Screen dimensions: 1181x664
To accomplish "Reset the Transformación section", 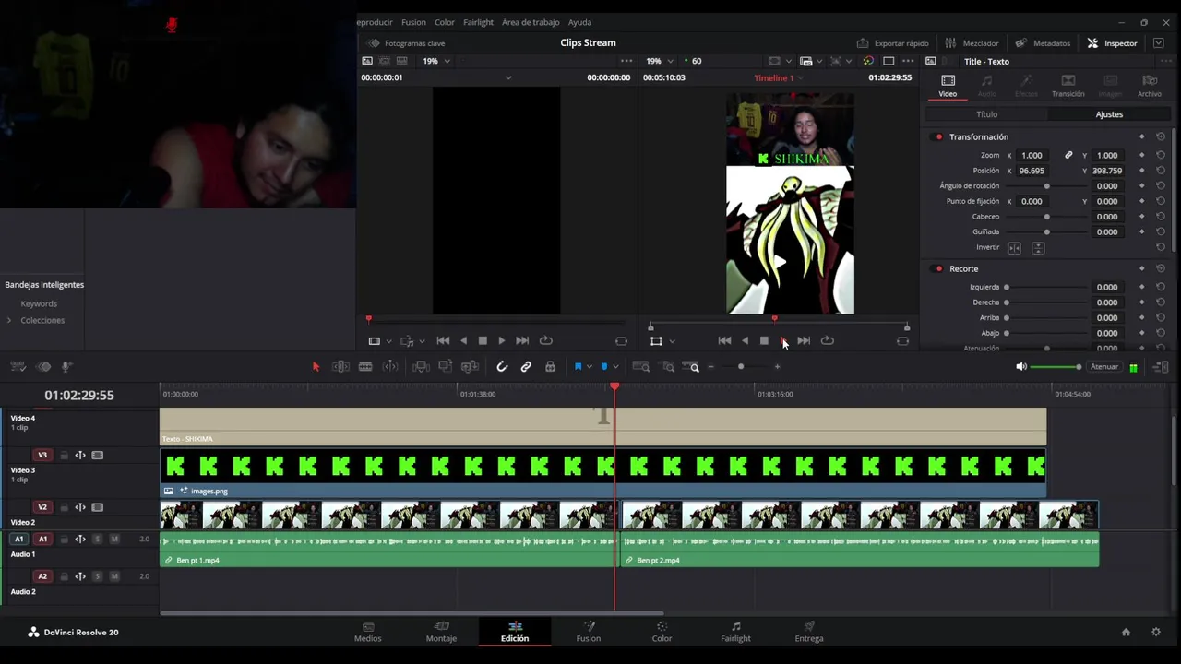I will pos(1161,137).
